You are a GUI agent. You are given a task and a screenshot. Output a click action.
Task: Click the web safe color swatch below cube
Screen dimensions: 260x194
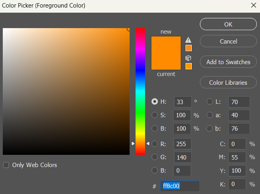(x=189, y=66)
